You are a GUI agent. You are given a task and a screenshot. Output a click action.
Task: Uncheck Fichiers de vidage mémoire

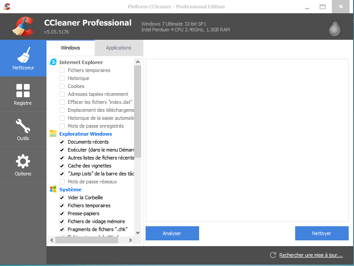point(62,221)
